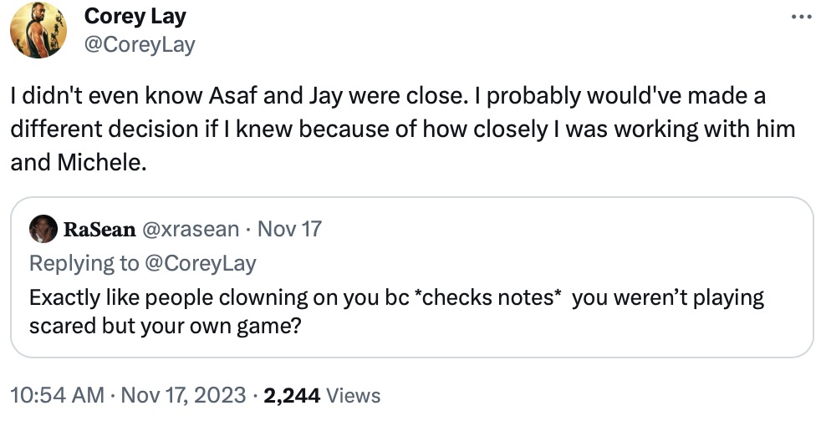Open the @xrasean handle
Image resolution: width=826 pixels, height=431 pixels.
191,229
